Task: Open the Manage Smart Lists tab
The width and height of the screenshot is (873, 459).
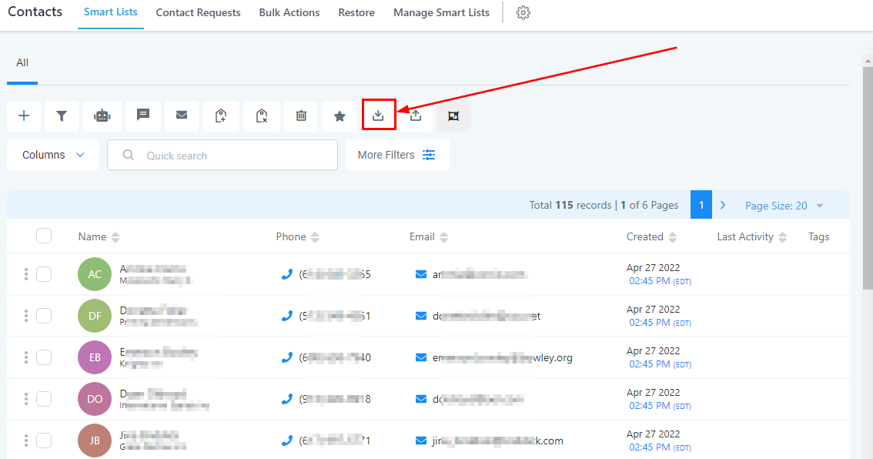Action: [441, 13]
